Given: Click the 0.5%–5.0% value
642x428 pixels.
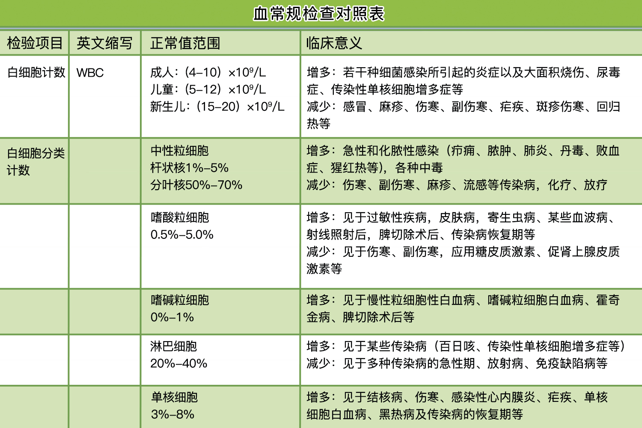Looking at the screenshot, I should click(182, 235).
